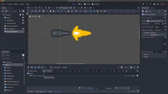Create a new resource in Inspector
This screenshot has width=168, height=94.
tap(143, 11)
